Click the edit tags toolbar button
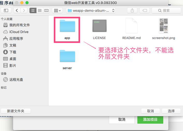 (x=145, y=11)
